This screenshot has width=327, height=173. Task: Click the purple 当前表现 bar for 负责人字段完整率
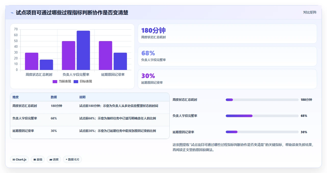coord(69,55)
